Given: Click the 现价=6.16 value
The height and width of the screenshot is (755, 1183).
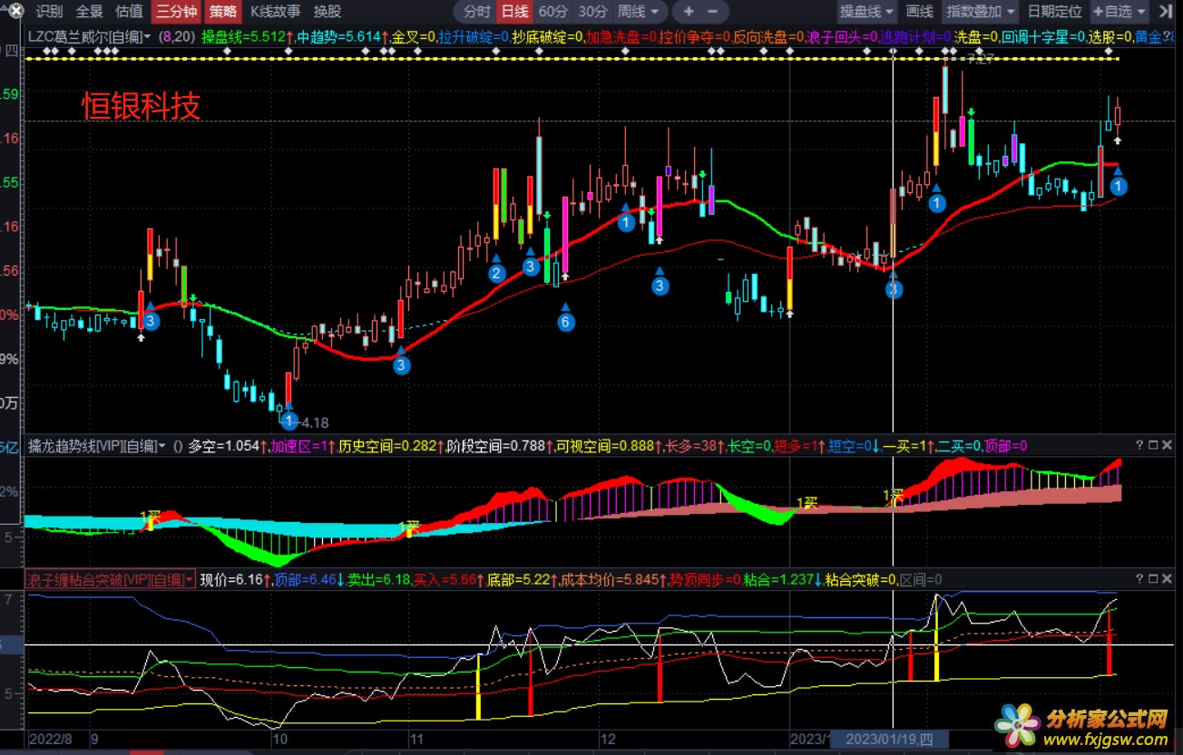Looking at the screenshot, I should click(230, 579).
